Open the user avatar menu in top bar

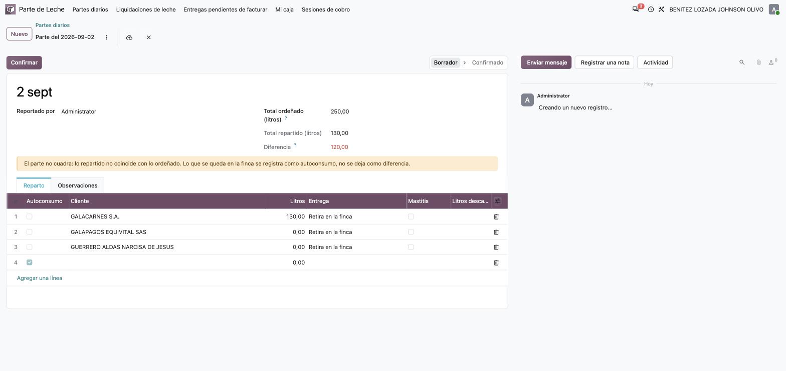pyautogui.click(x=774, y=9)
